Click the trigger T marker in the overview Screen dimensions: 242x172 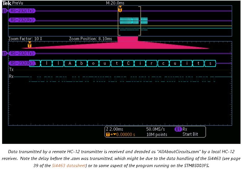(x=120, y=9)
